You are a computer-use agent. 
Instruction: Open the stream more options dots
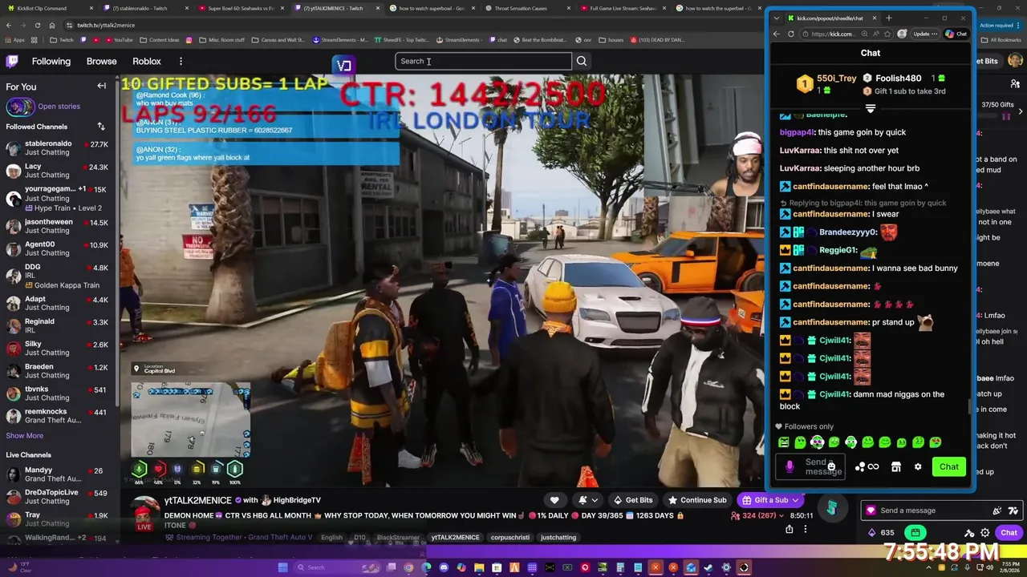point(806,529)
